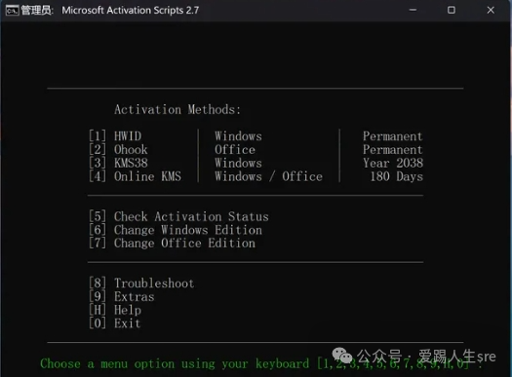The image size is (512, 377).
Task: Close the Activation Scripts window
Action: (491, 10)
